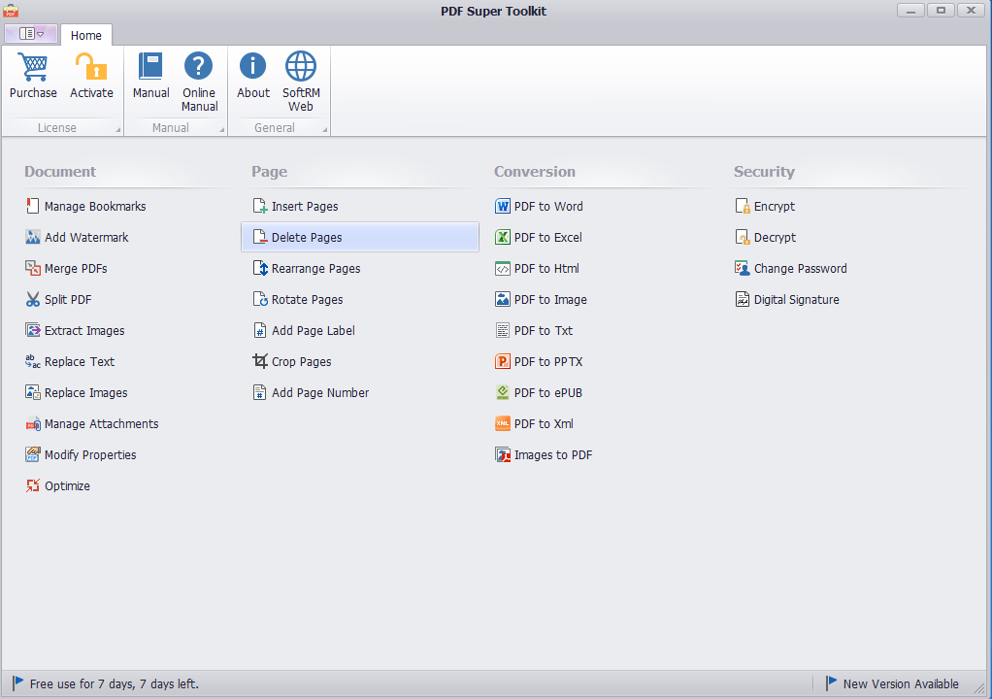Click the Merge PDFs icon
Screen dimensions: 992x699
click(33, 268)
